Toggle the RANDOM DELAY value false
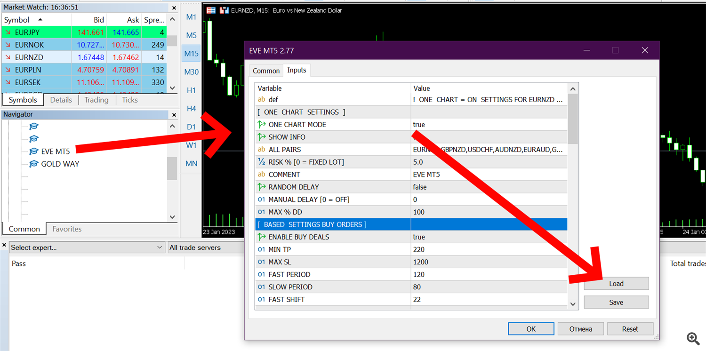 [x=489, y=187]
